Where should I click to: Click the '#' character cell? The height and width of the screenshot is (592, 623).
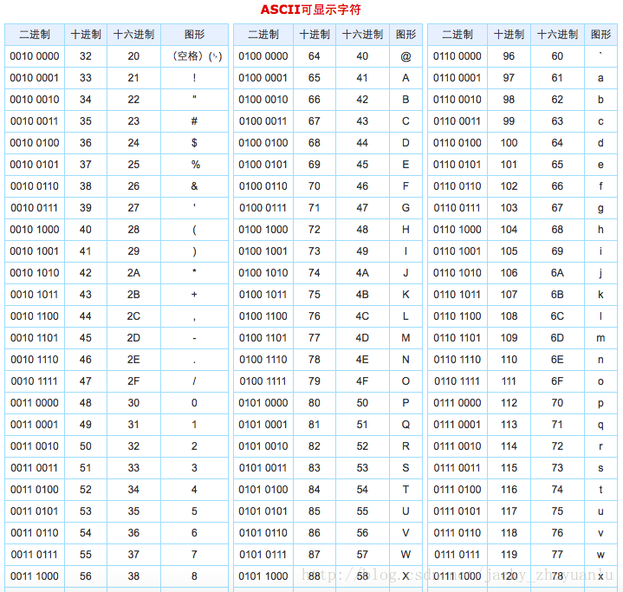(194, 120)
